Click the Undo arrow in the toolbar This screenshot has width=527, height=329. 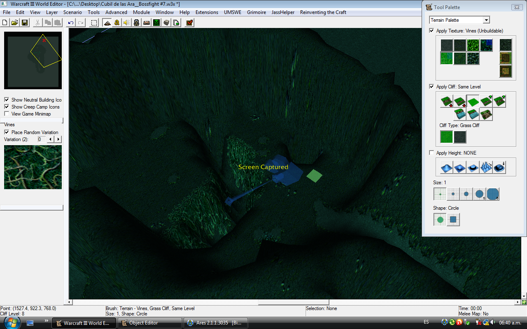[x=71, y=23]
